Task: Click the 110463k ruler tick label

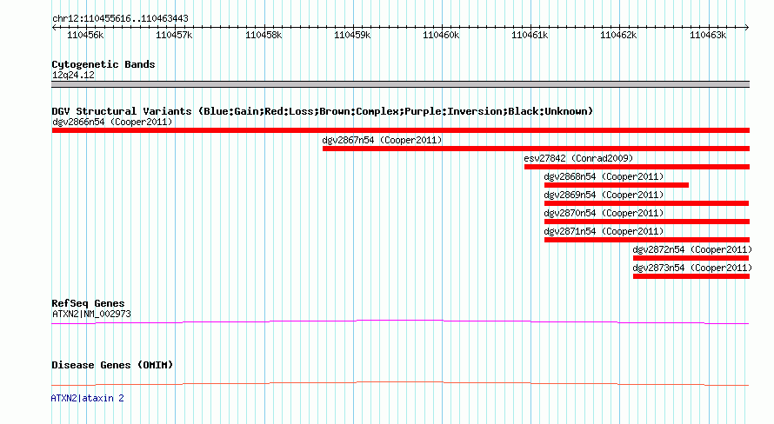Action: click(x=708, y=35)
